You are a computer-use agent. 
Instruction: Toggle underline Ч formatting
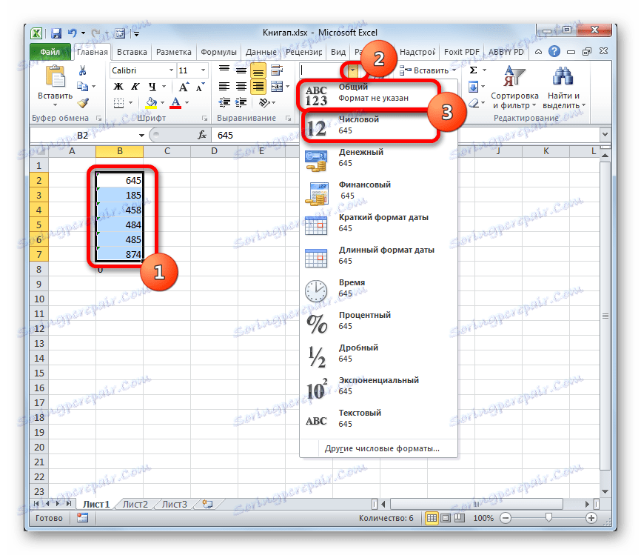click(152, 87)
